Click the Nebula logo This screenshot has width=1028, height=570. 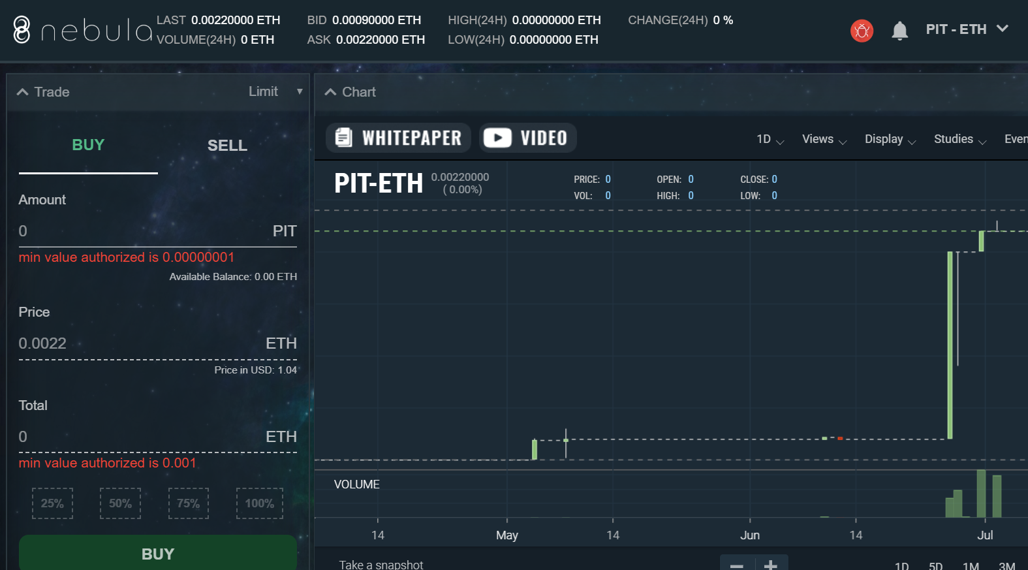83,30
